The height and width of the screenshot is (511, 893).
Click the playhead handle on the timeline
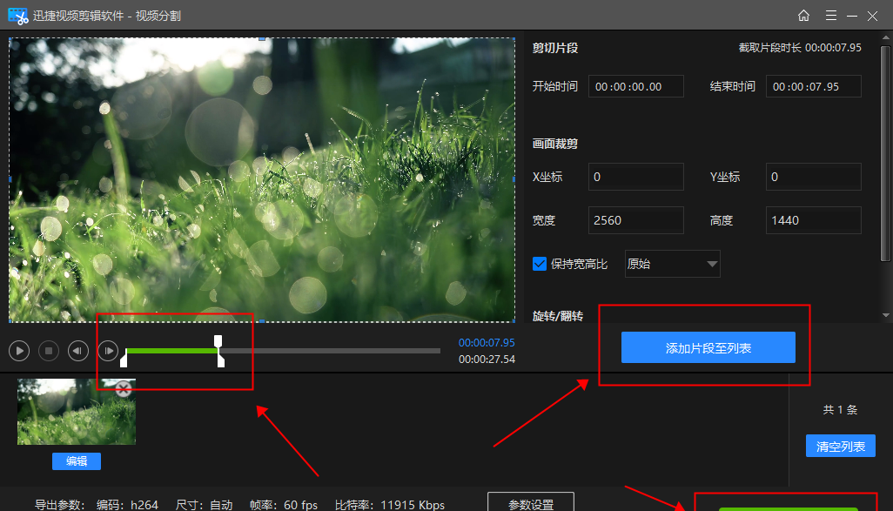pyautogui.click(x=218, y=340)
